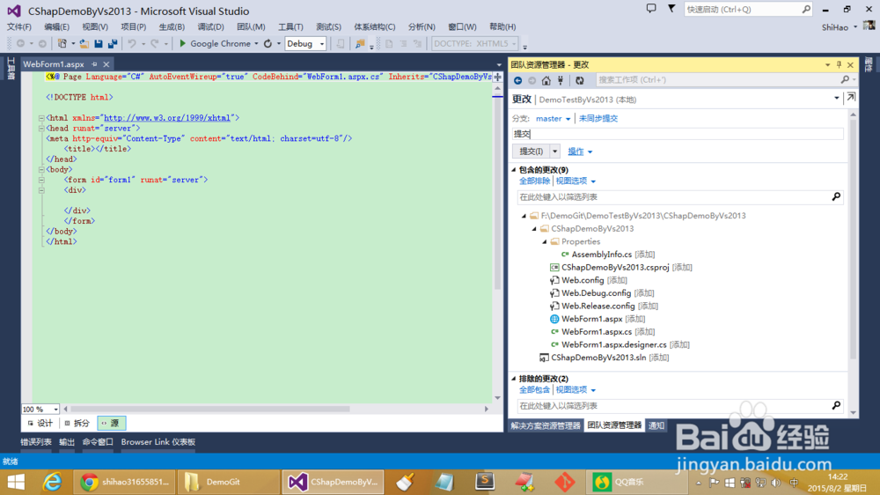Image resolution: width=880 pixels, height=495 pixels.
Task: Collapse the html element outline in editor
Action: (x=41, y=118)
